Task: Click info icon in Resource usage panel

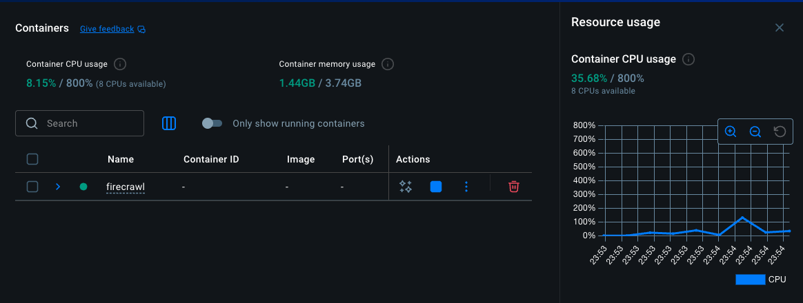Action: (688, 59)
